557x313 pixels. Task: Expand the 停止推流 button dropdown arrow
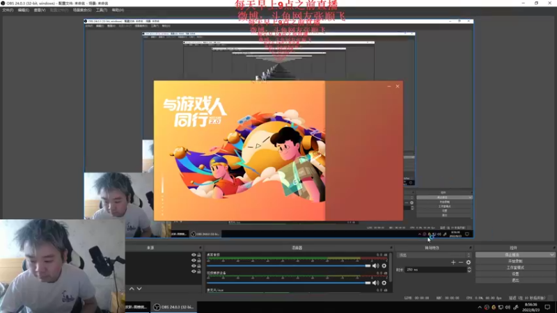tap(551, 255)
